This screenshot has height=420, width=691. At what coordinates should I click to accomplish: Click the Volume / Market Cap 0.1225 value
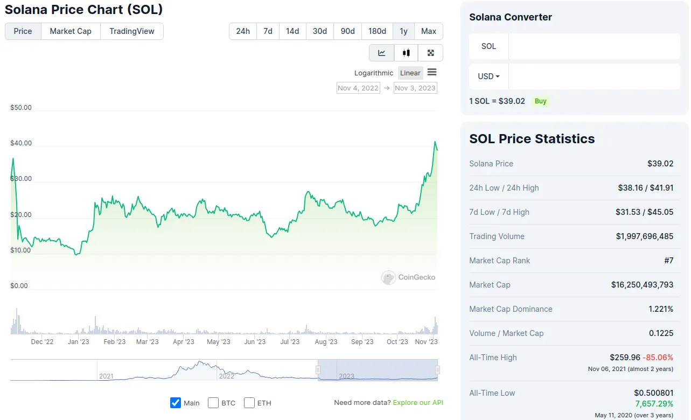[x=661, y=333]
